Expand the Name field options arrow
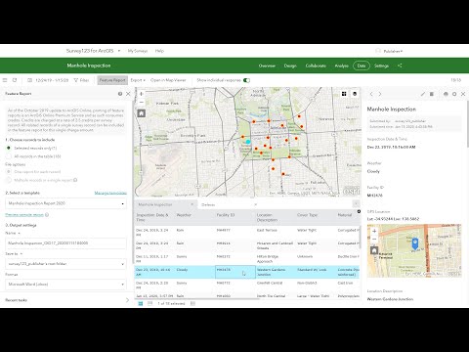 pyautogui.click(x=19, y=234)
